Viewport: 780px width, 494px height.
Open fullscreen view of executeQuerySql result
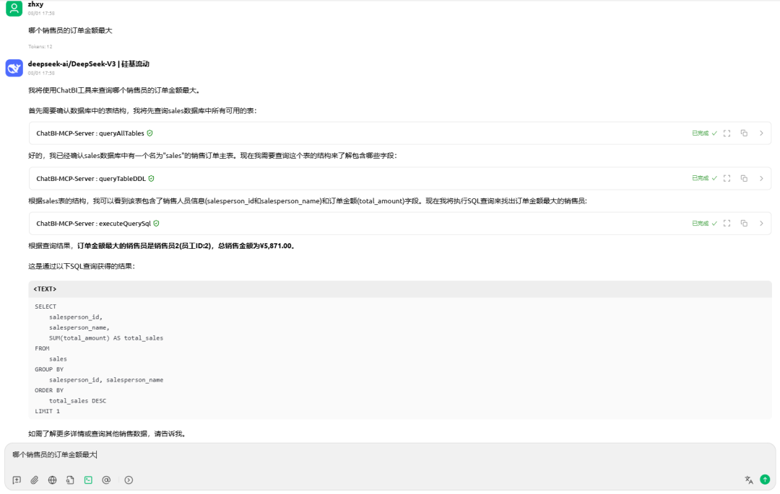pos(727,224)
